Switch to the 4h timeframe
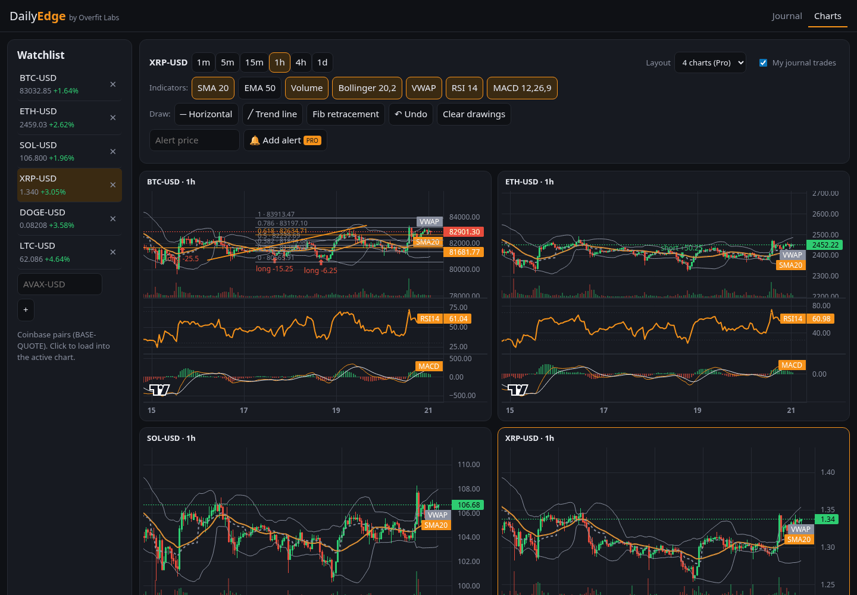Image resolution: width=857 pixels, height=595 pixels. (301, 62)
